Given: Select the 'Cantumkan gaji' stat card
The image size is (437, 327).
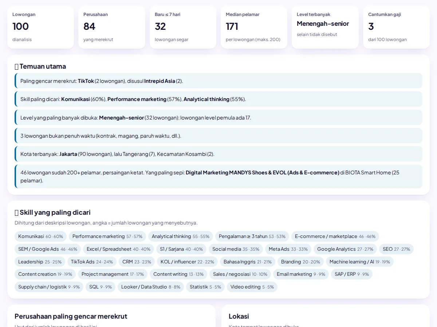Looking at the screenshot, I should tap(396, 27).
